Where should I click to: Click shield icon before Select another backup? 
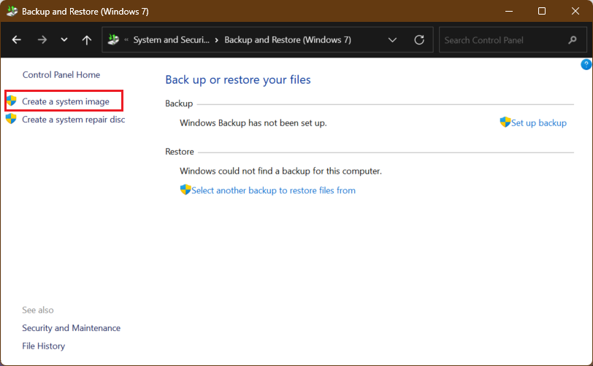coord(185,190)
